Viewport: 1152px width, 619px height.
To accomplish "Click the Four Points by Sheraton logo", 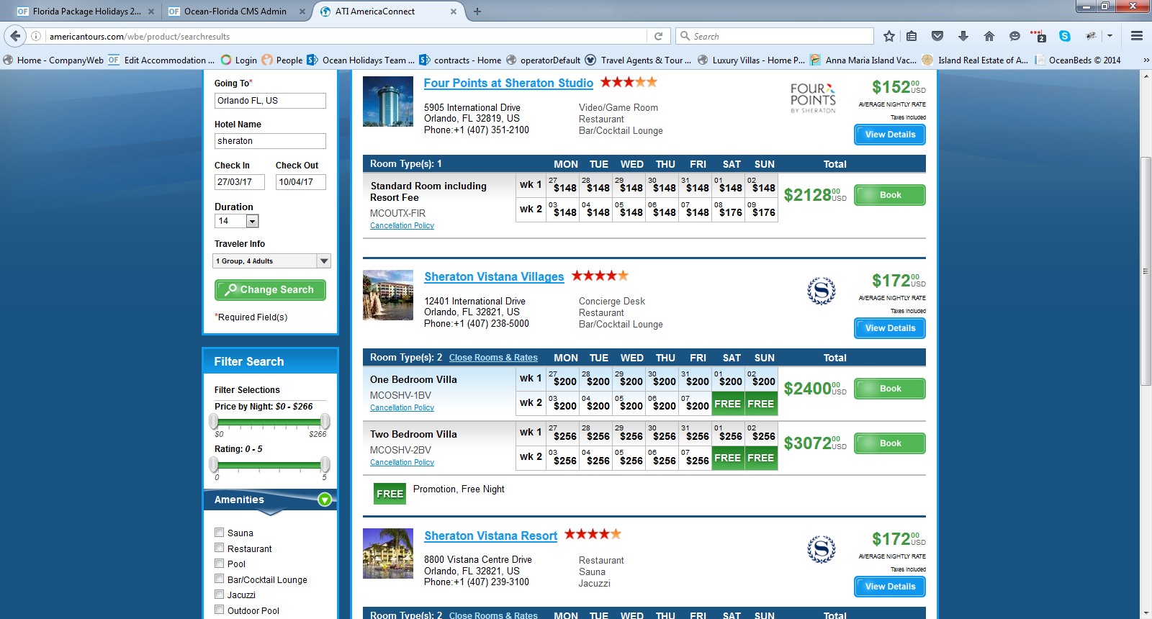I will (x=813, y=98).
